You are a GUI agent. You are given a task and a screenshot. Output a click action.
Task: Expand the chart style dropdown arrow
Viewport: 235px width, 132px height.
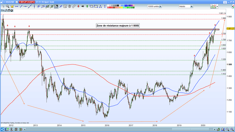click(x=217, y=7)
